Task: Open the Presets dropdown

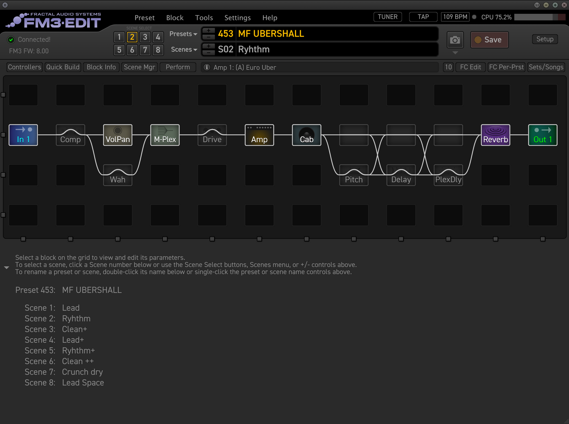Action: point(183,34)
